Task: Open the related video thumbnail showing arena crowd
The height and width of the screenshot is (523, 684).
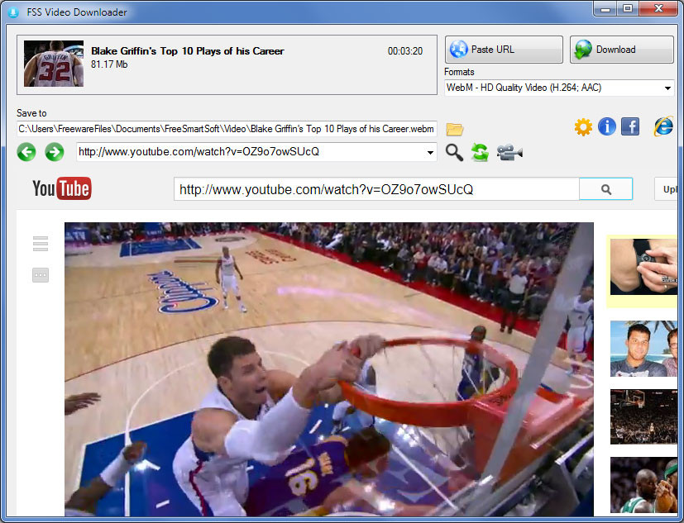Action: (x=643, y=417)
